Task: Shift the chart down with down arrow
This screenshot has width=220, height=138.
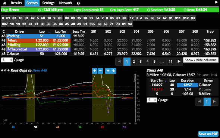Action: pyautogui.click(x=113, y=71)
